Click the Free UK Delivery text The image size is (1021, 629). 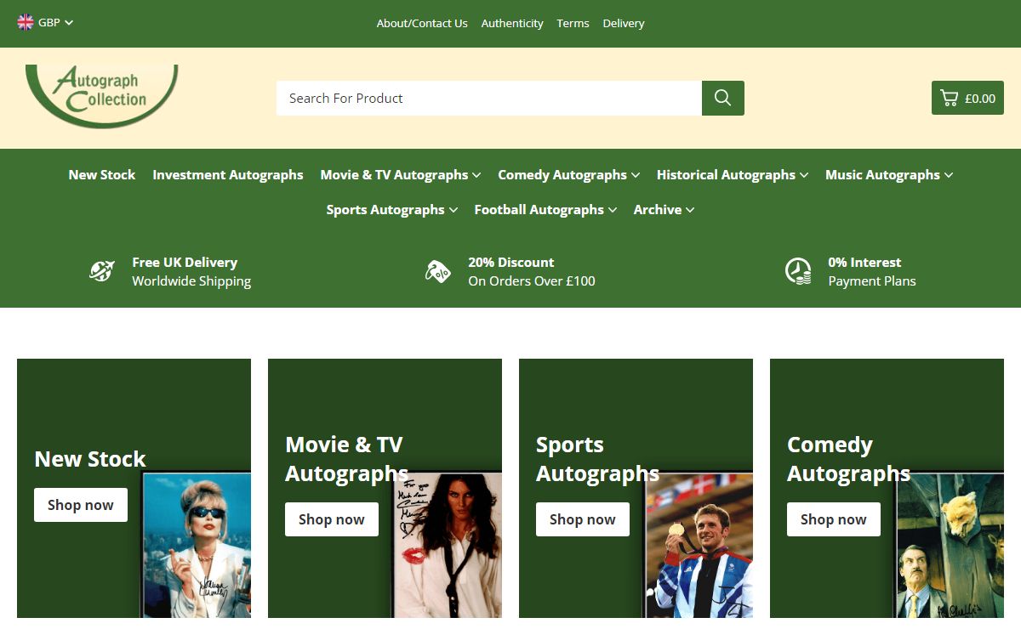[x=185, y=263]
